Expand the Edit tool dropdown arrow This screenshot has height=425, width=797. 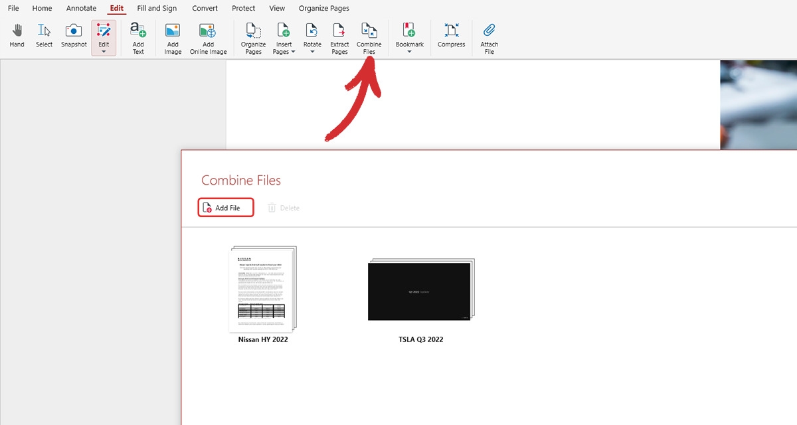pos(104,52)
